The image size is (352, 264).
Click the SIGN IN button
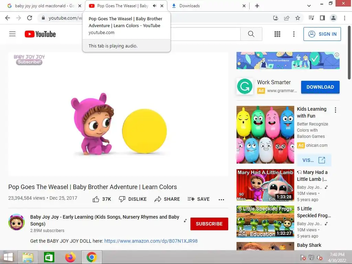pos(322,34)
